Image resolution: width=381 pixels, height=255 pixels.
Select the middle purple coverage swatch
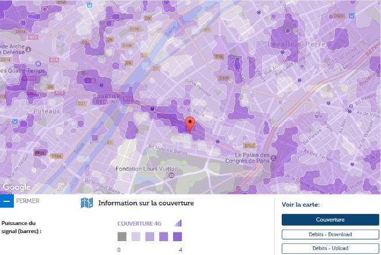150,237
